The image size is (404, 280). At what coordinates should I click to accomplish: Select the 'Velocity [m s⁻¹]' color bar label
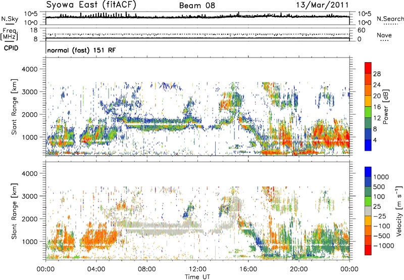coord(399,211)
